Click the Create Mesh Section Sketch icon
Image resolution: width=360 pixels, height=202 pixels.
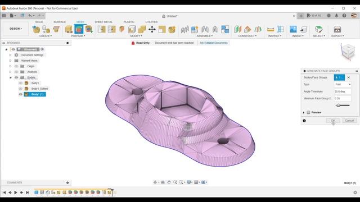(x=56, y=29)
